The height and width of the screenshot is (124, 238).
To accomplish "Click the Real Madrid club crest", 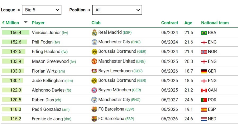I will click(94, 32).
